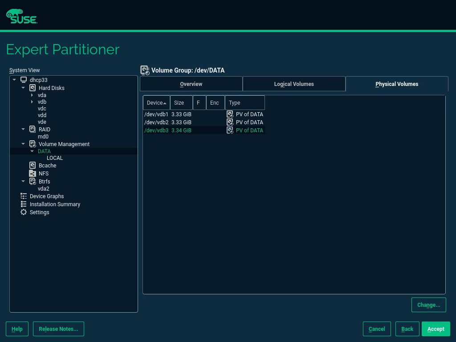This screenshot has height=342, width=456.
Task: Collapse the DATA volume group node
Action: [x=32, y=151]
